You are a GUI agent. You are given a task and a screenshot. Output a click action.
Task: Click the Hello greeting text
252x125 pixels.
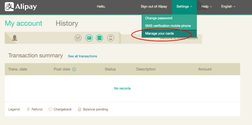(x=101, y=7)
